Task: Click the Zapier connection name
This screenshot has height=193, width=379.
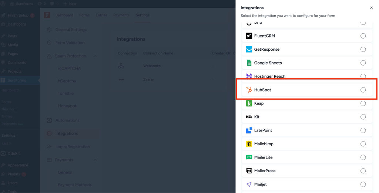Action: [x=148, y=80]
